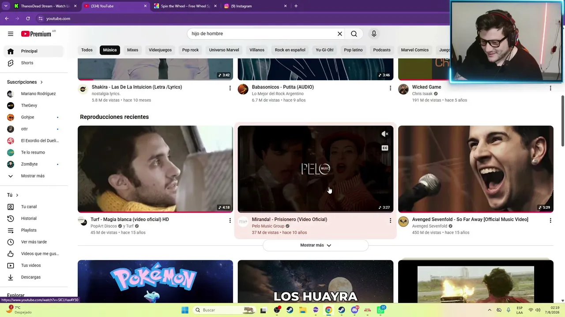Viewport: 565px width, 317px height.
Task: Open options menu for Shakira video
Action: tap(230, 88)
